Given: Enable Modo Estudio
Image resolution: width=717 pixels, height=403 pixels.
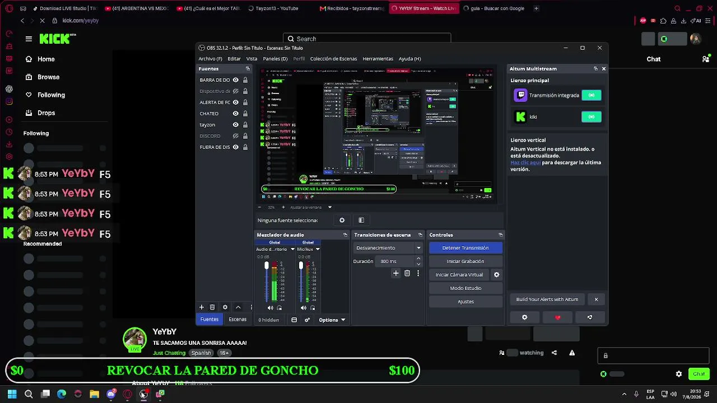Looking at the screenshot, I should point(465,288).
